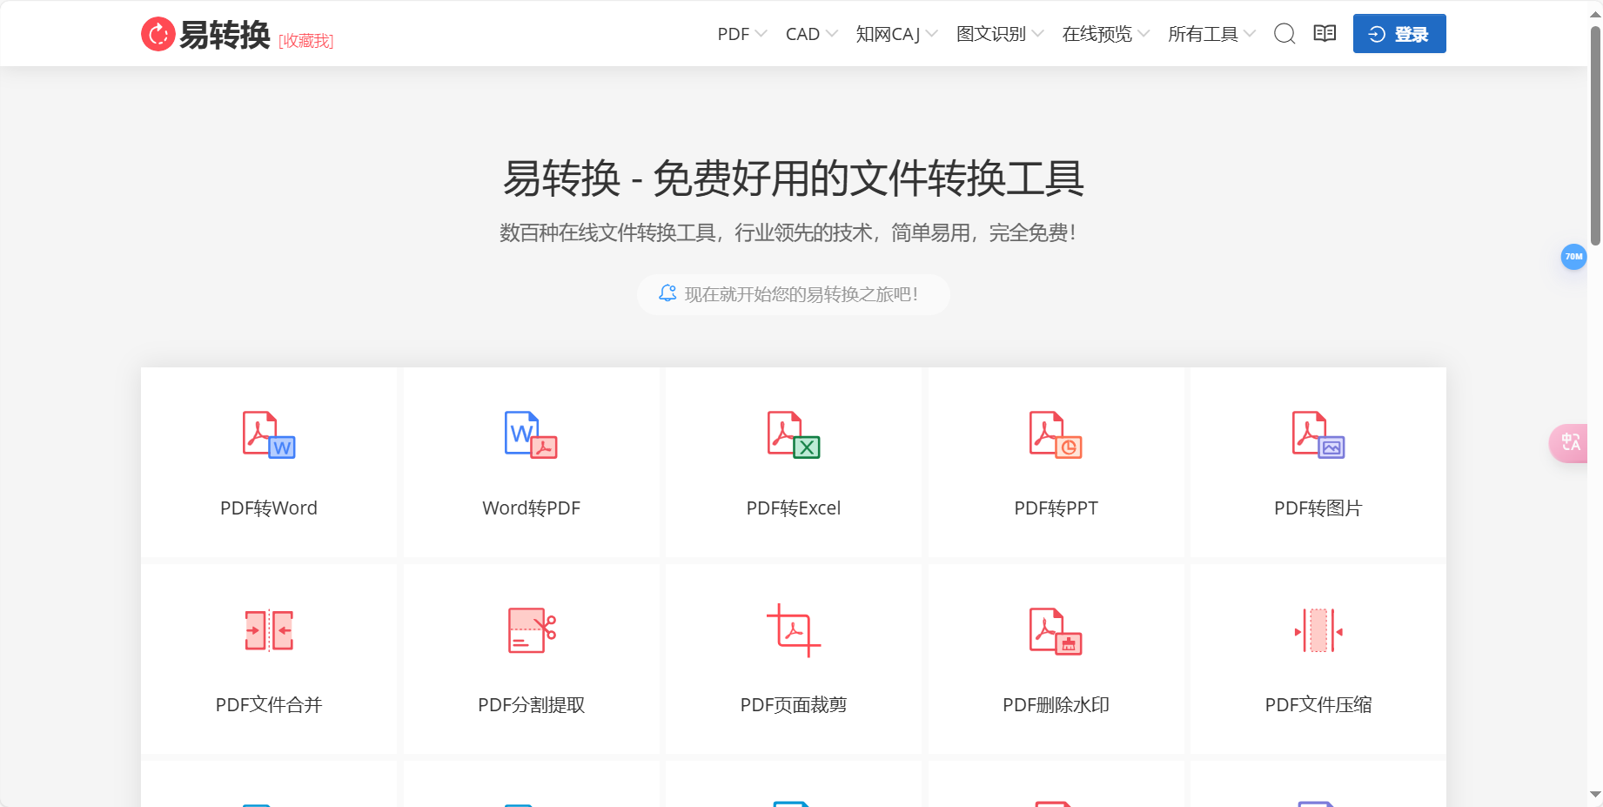
Task: Open the PDF删除水印 watermark remover
Action: click(1056, 659)
